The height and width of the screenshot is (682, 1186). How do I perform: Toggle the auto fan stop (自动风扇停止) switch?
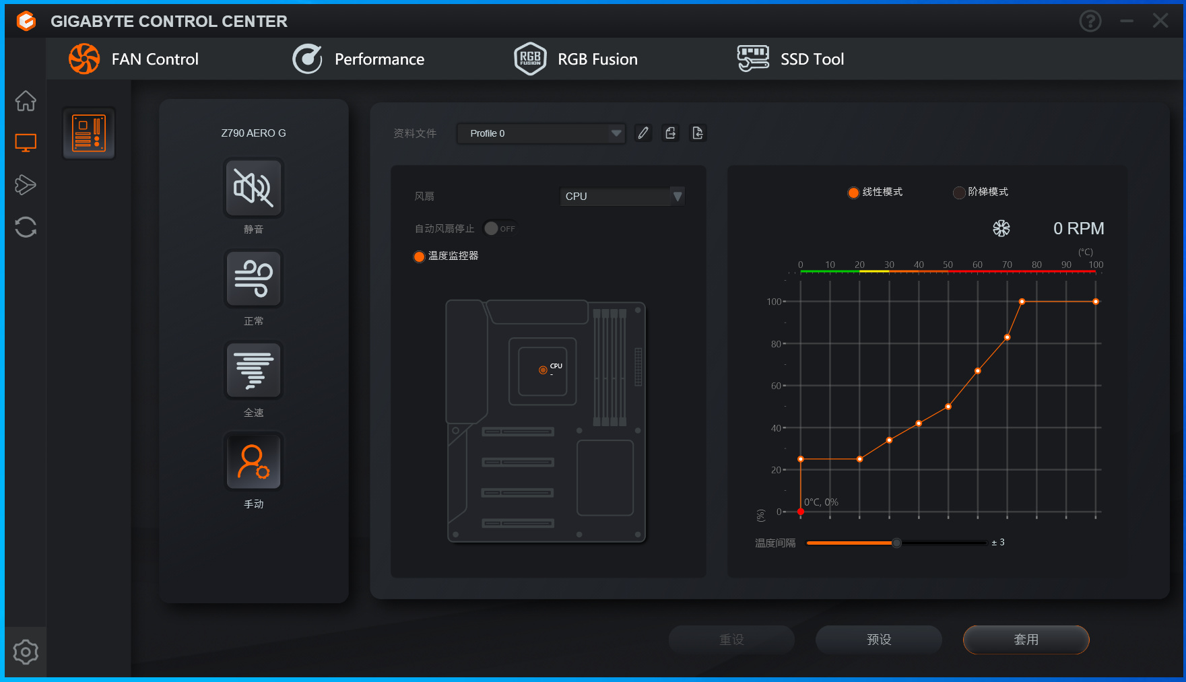point(500,228)
